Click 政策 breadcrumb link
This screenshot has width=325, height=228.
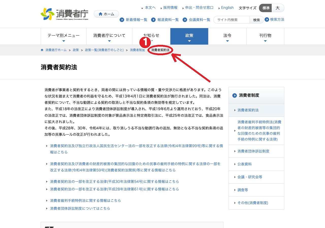(76, 50)
